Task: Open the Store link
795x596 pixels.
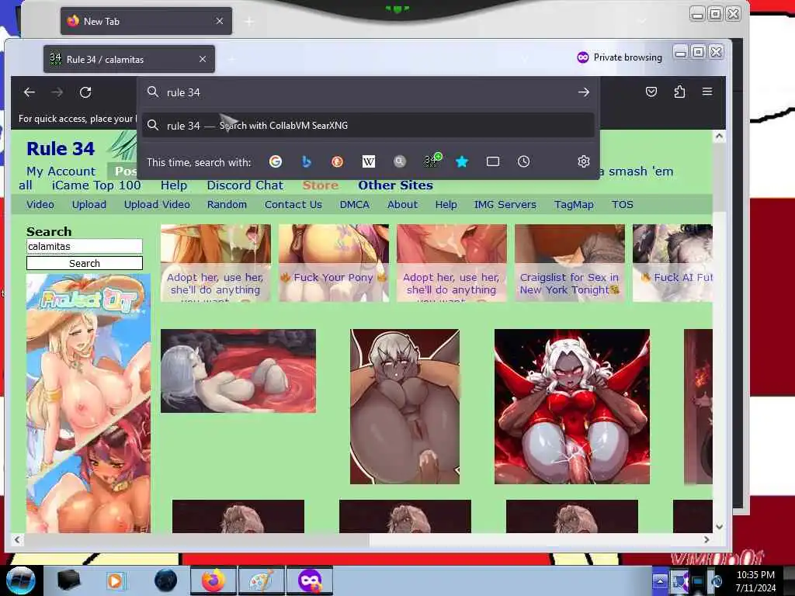Action: coord(321,185)
